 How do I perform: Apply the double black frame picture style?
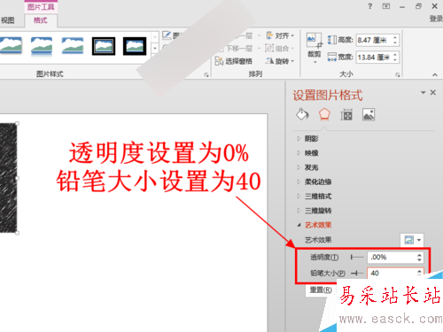[x=104, y=46]
